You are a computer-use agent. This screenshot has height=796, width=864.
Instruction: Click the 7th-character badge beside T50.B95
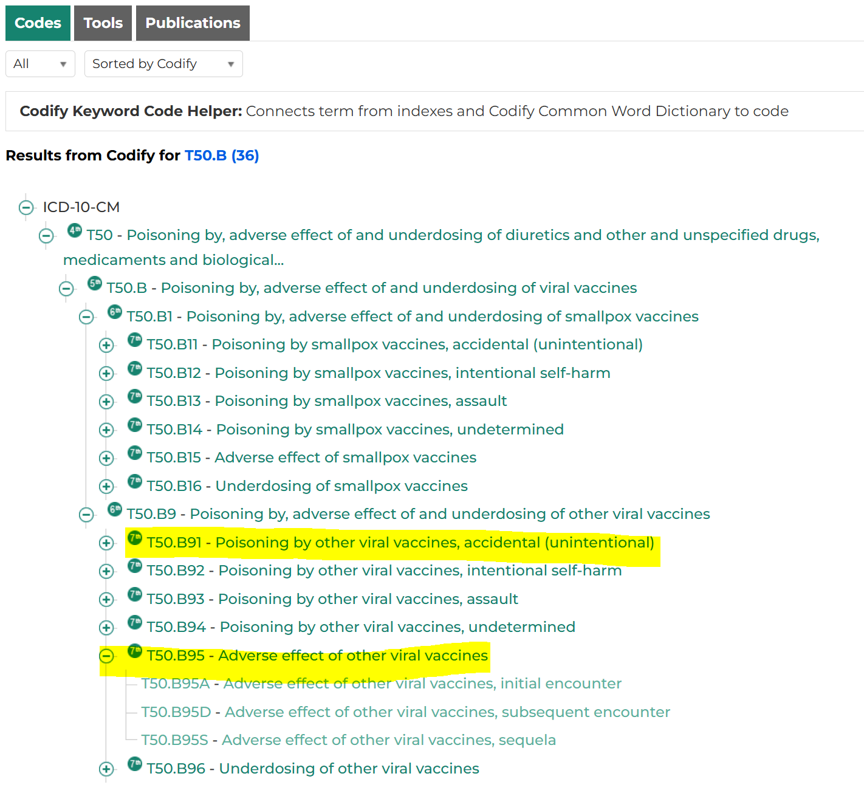(135, 650)
